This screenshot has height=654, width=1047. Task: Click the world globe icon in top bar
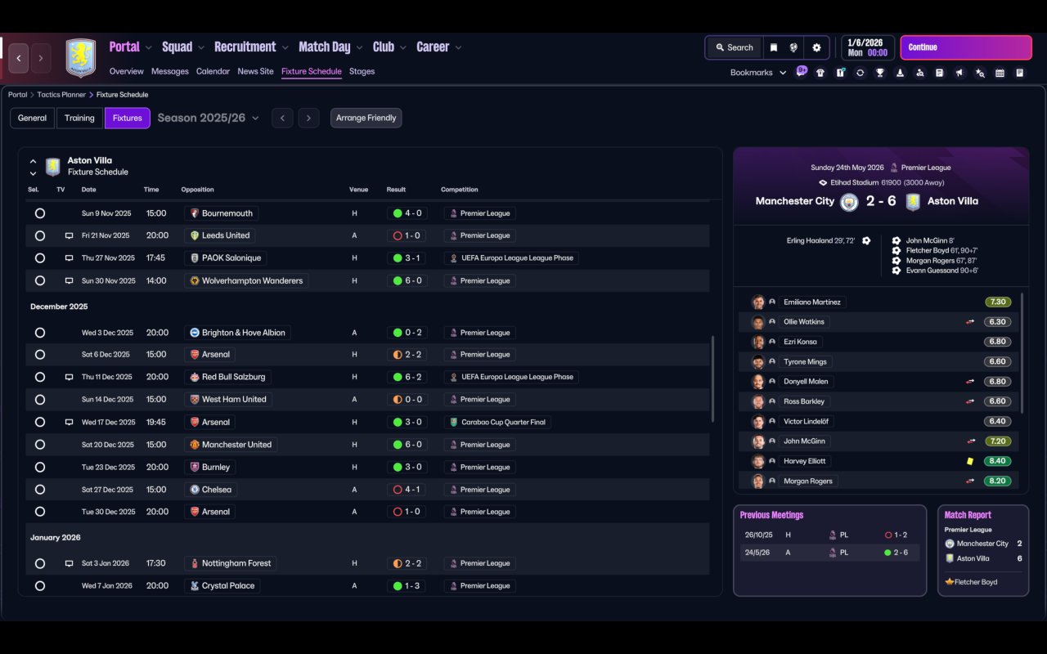pos(793,47)
